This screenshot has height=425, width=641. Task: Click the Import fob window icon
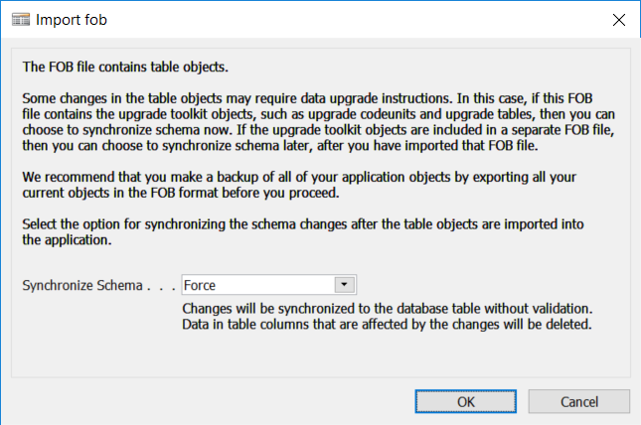click(19, 19)
